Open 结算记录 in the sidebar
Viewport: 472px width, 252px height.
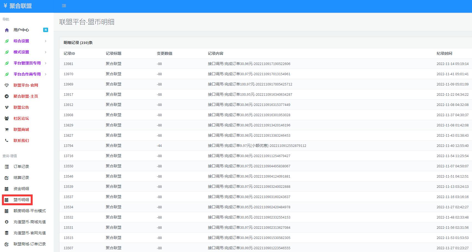tap(21, 178)
